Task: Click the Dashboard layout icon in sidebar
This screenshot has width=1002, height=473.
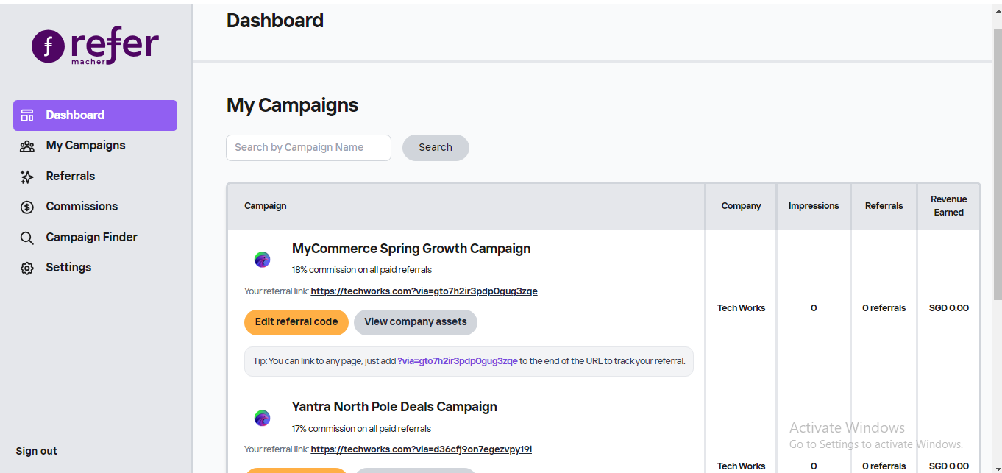Action: coord(27,115)
